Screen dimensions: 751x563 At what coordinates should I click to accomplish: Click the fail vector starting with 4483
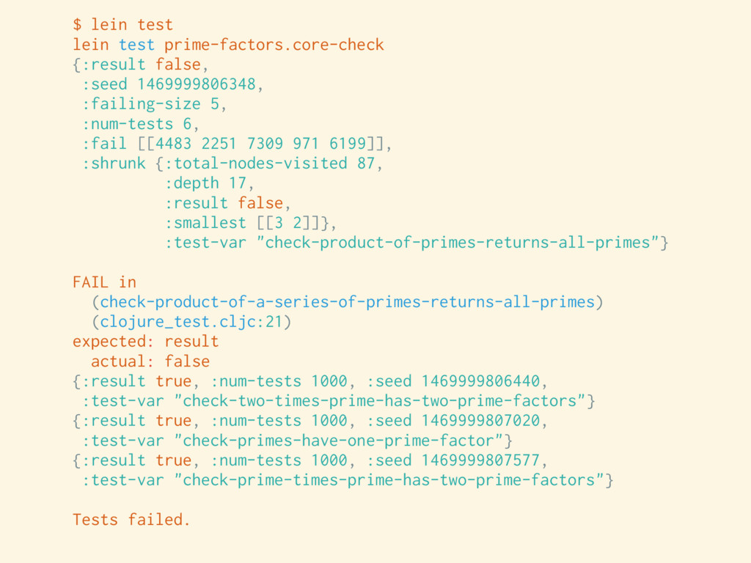(x=260, y=144)
